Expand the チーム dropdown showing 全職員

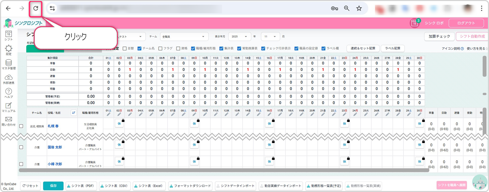[184, 36]
